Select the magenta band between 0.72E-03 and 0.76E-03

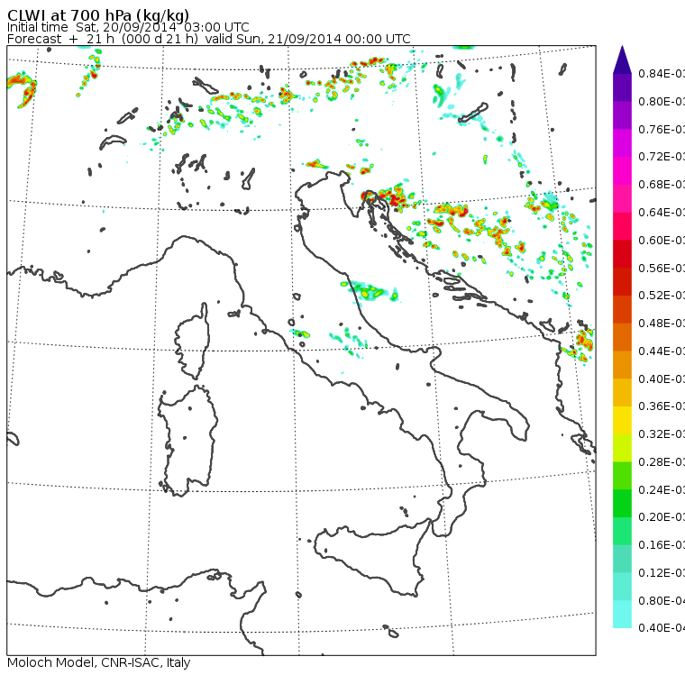click(x=622, y=143)
